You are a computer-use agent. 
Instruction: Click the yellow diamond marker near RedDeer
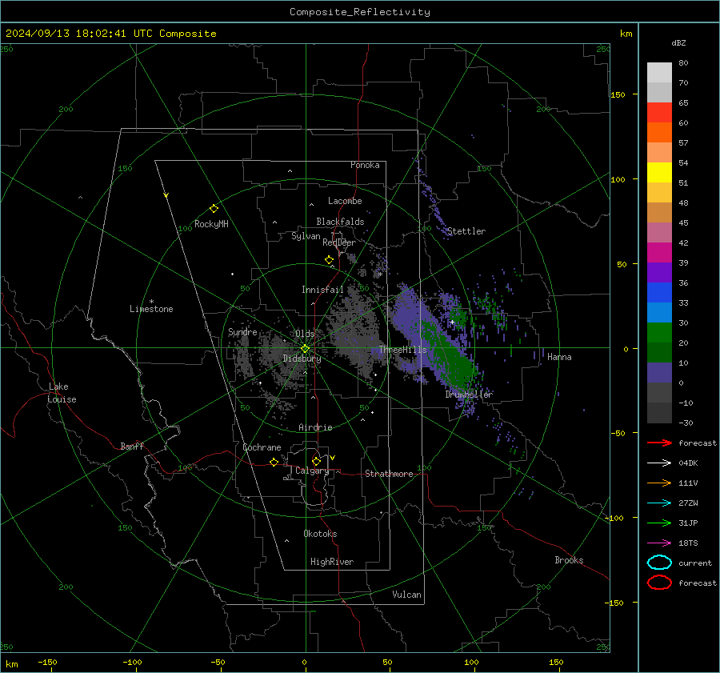[330, 260]
